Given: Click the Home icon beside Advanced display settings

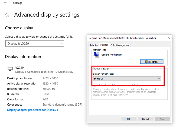Looking at the screenshot, I should click(7, 15).
